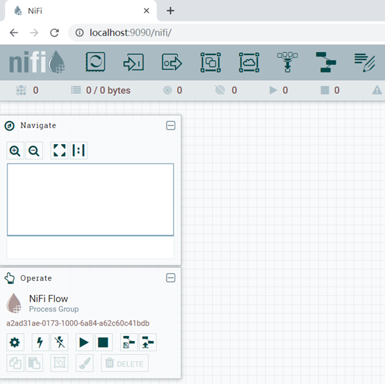Select the Output Port component icon
Image resolution: width=385 pixels, height=384 pixels.
(172, 63)
